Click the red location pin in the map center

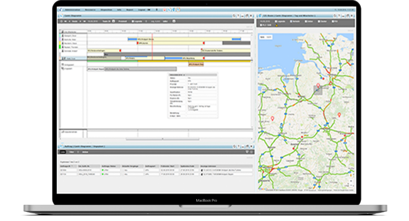pos(318,85)
